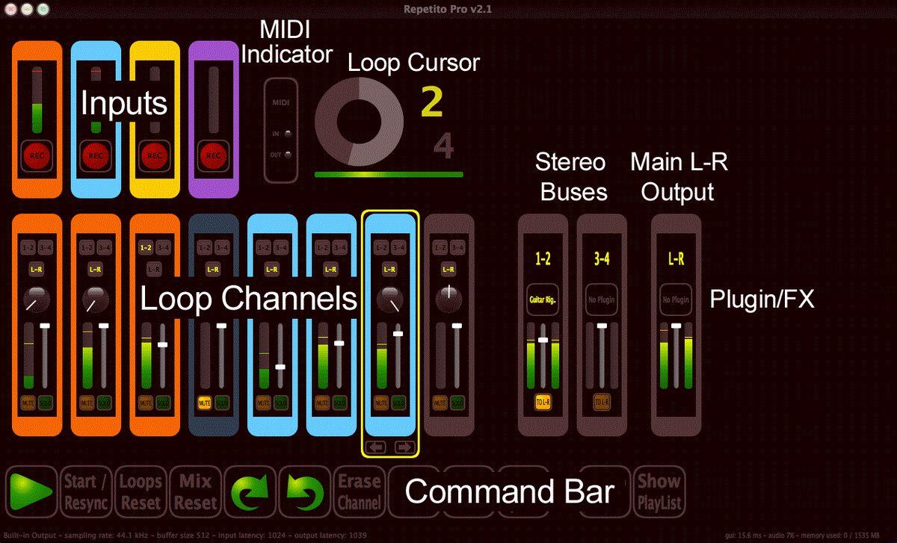This screenshot has height=543, width=897.
Task: Click the Erase Channel command button
Action: [x=359, y=491]
